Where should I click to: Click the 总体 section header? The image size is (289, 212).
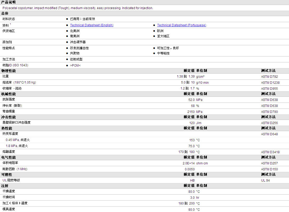[5, 13]
